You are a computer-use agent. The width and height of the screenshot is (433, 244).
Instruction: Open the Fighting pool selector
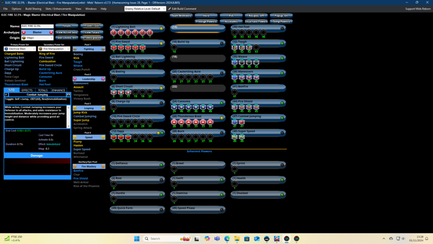click(x=89, y=49)
